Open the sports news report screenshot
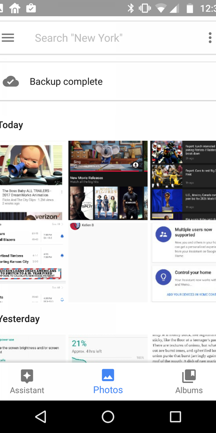216x433 pixels. (183, 180)
